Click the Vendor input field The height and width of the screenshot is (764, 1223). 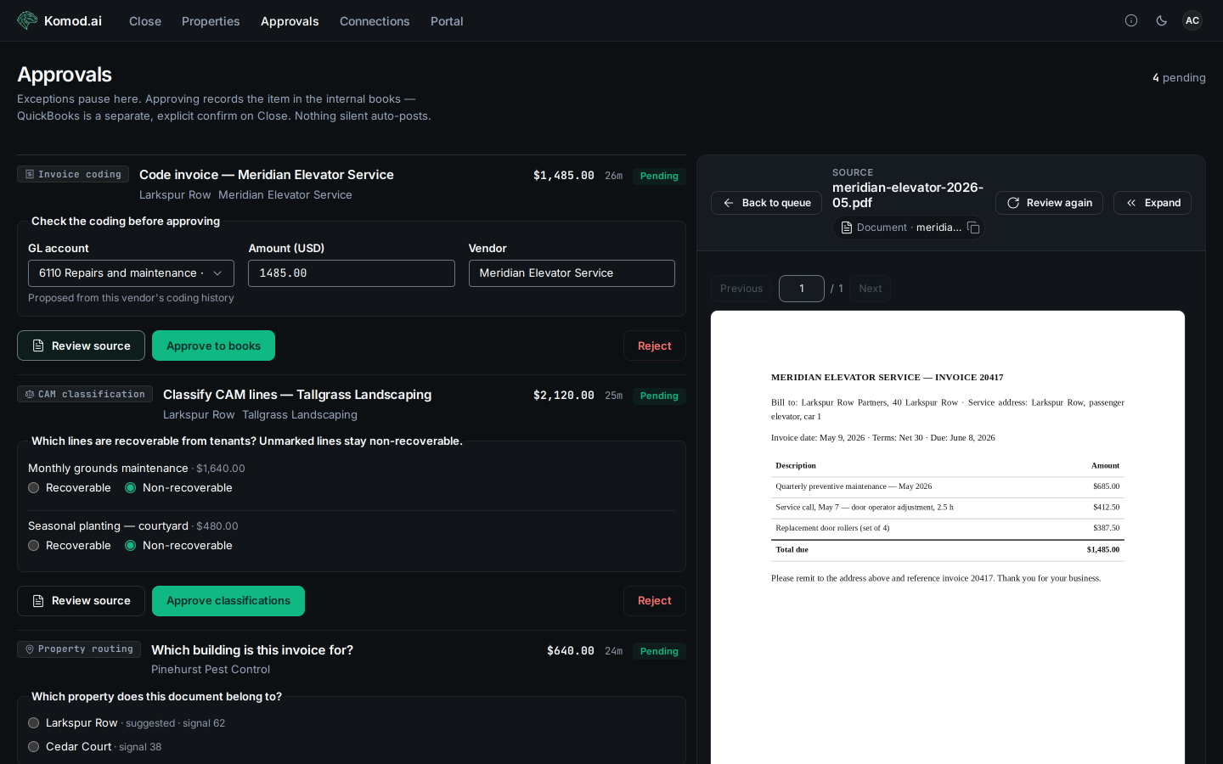pos(572,273)
